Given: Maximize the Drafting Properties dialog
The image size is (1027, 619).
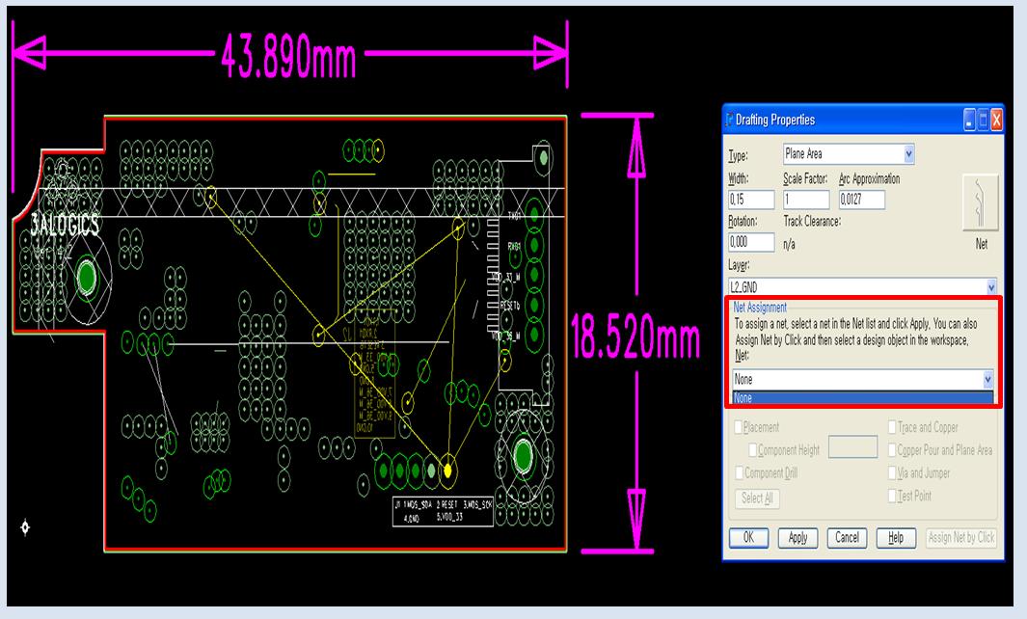Looking at the screenshot, I should pyautogui.click(x=983, y=121).
